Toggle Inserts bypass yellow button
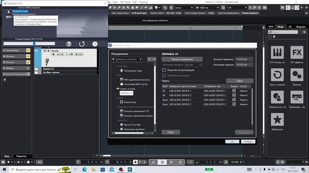This screenshot has width=309, height=173. [28, 56]
